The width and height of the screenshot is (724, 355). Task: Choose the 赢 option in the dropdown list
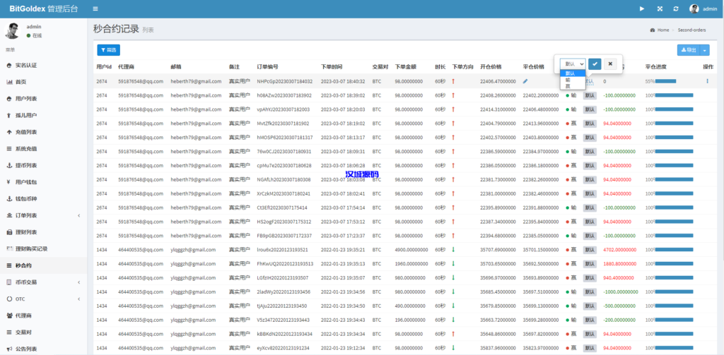click(568, 85)
